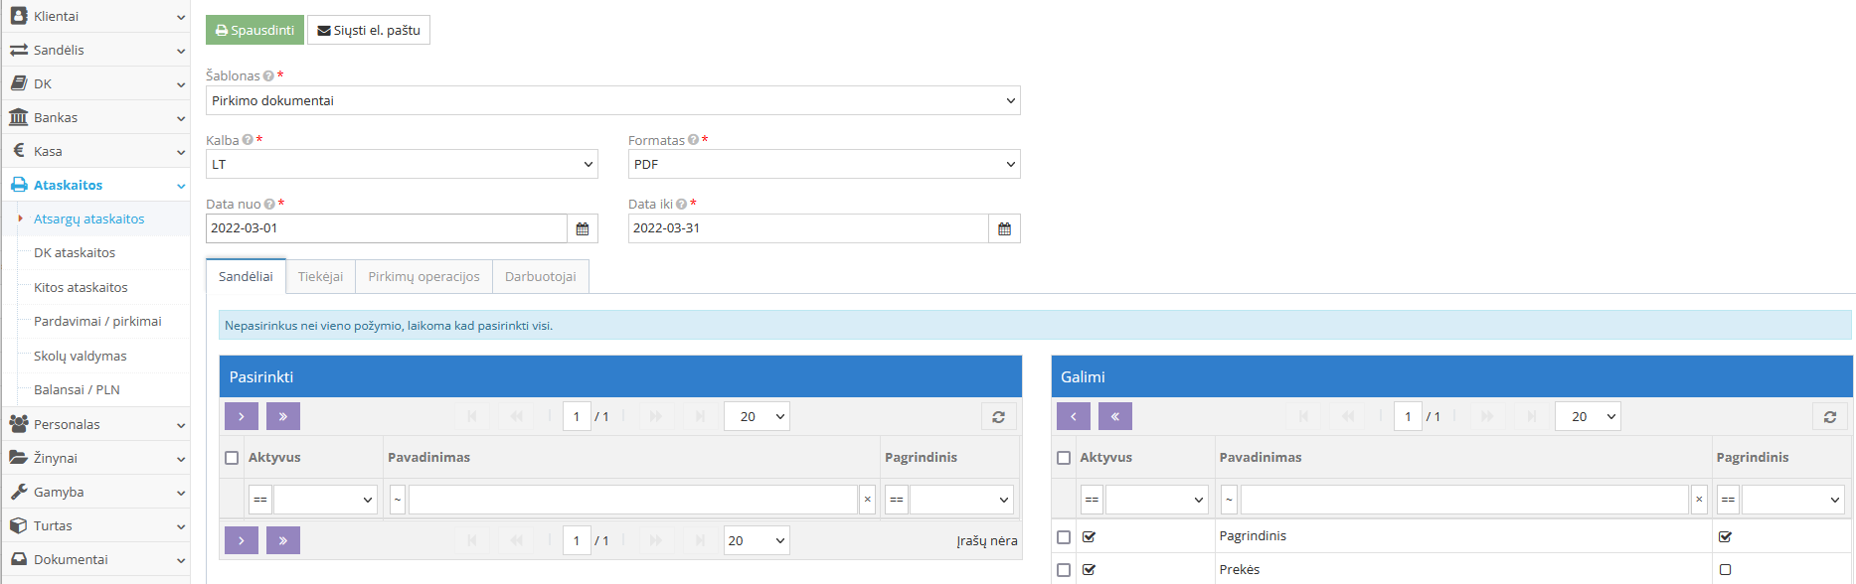Image resolution: width=1856 pixels, height=584 pixels.
Task: Open the Data nuo calendar picker
Action: point(583,228)
